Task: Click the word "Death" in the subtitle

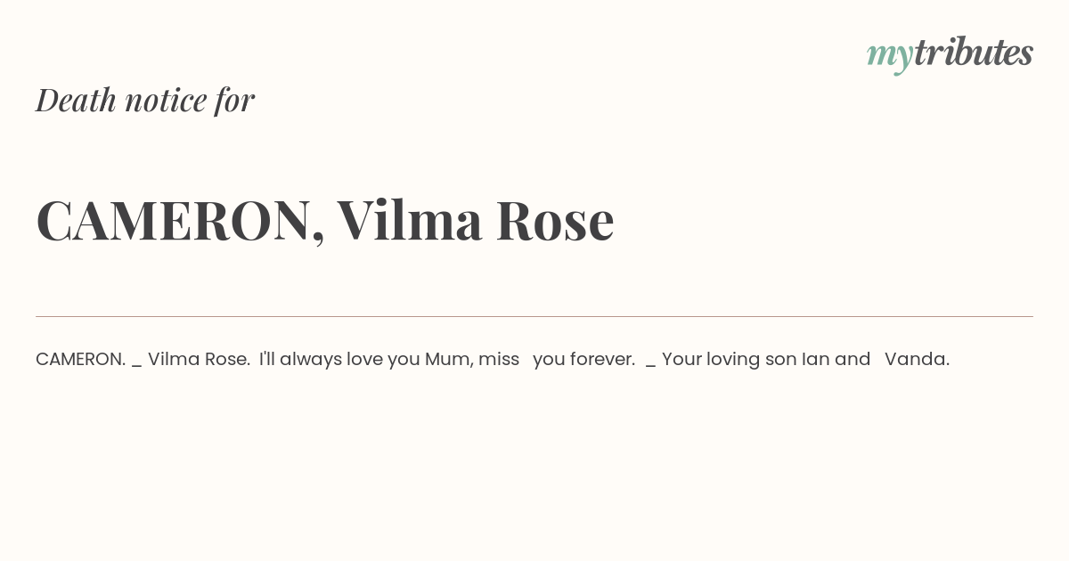Action: (76, 100)
